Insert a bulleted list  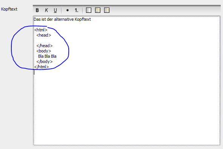(x=68, y=10)
